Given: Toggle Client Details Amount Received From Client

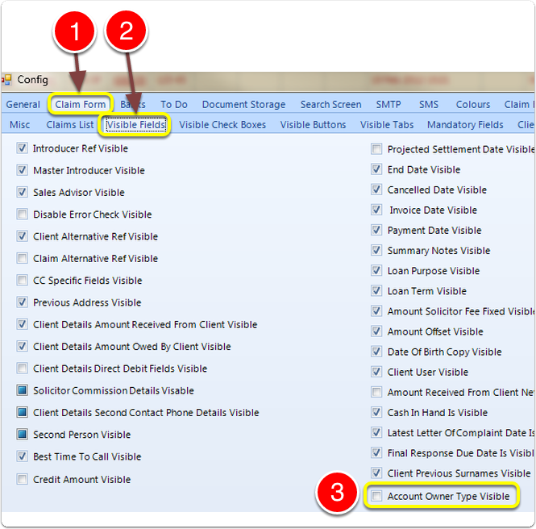Looking at the screenshot, I should pos(23,324).
